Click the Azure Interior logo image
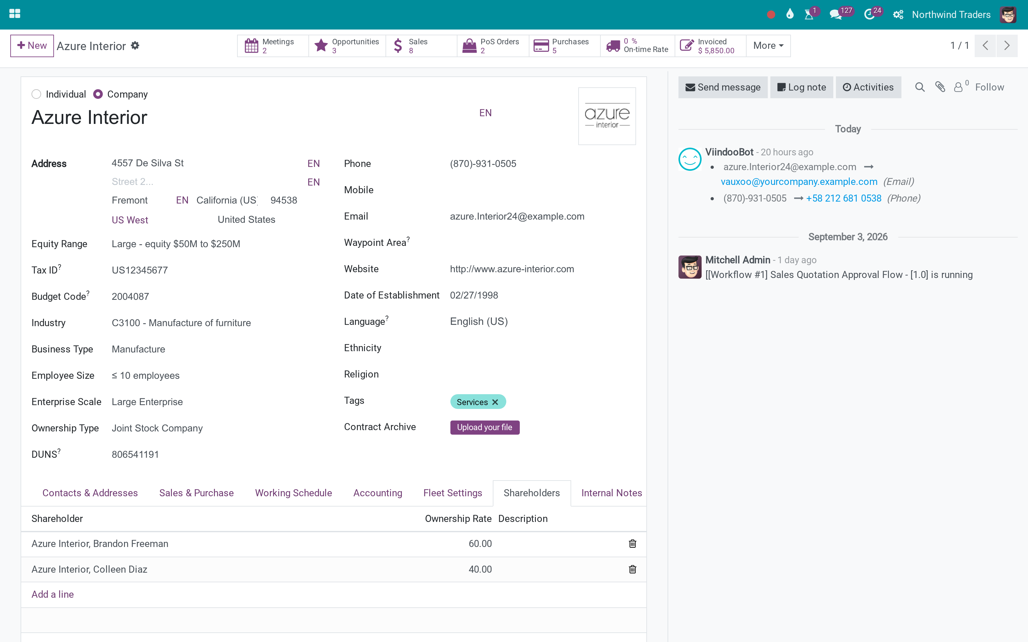Viewport: 1028px width, 642px height. tap(607, 116)
